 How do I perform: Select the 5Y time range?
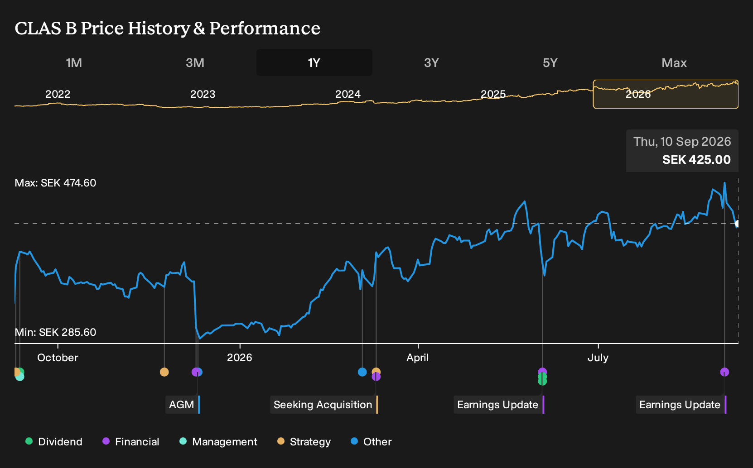point(550,62)
